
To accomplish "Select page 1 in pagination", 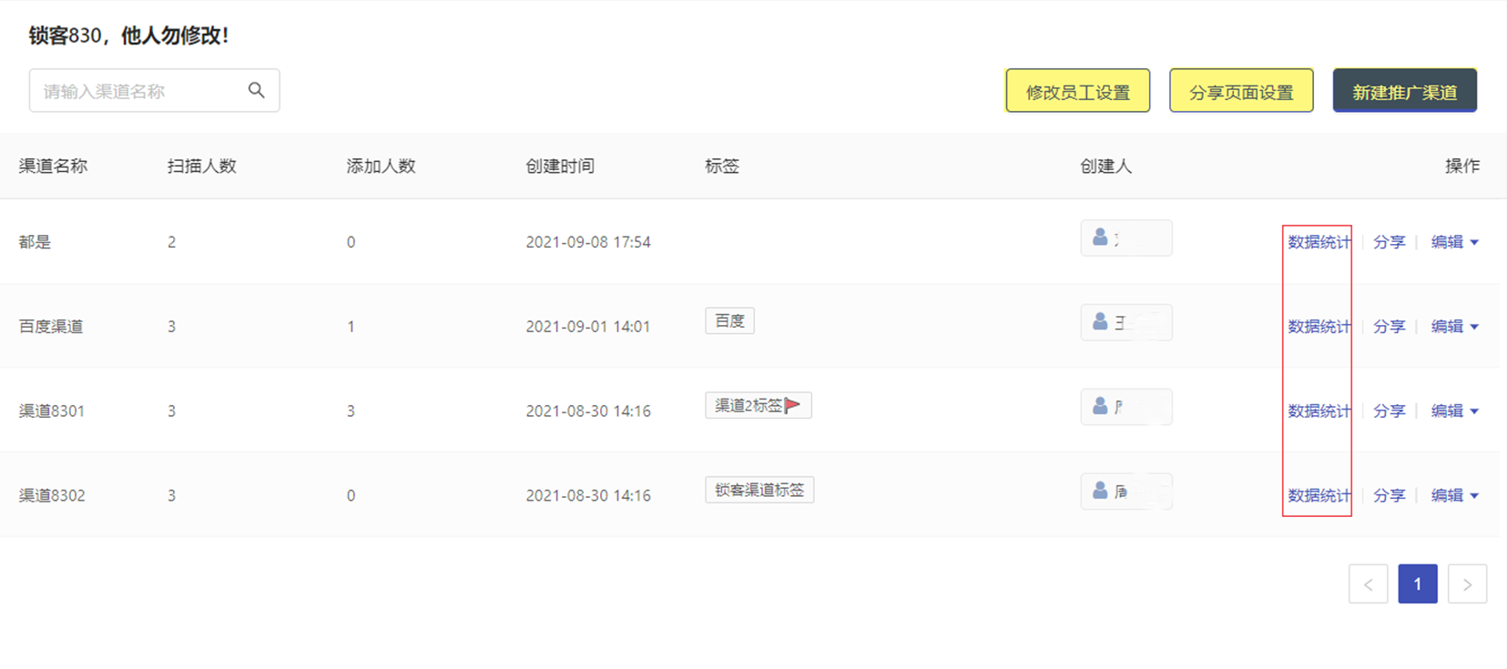I will [1418, 584].
